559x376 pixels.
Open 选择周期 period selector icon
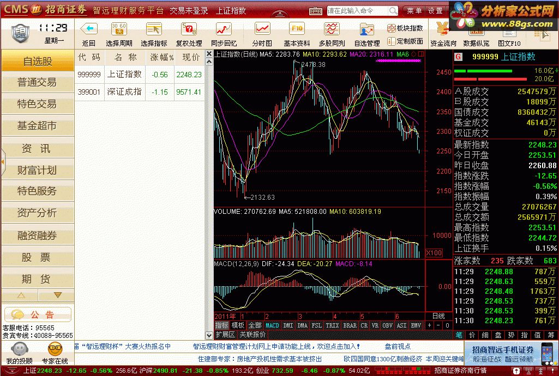pyautogui.click(x=119, y=29)
